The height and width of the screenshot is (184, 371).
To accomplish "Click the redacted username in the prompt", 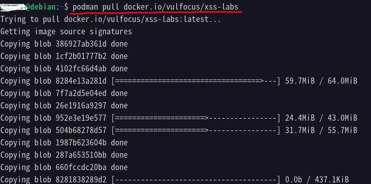I will pyautogui.click(x=13, y=8).
